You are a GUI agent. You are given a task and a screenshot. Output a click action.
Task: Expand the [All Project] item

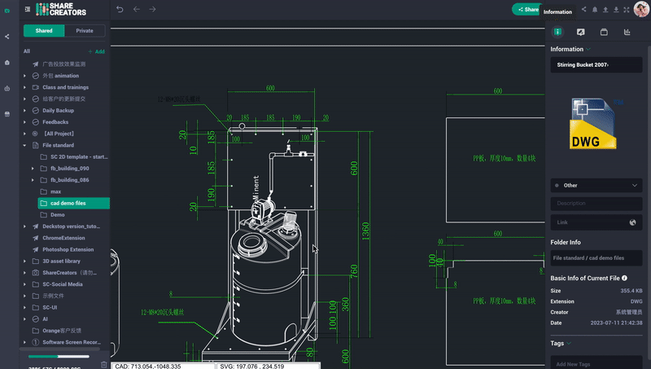(x=24, y=134)
